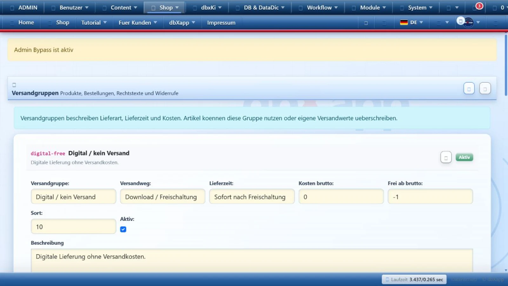508x286 pixels.
Task: Expand the Workflow dropdown menu
Action: [319, 8]
